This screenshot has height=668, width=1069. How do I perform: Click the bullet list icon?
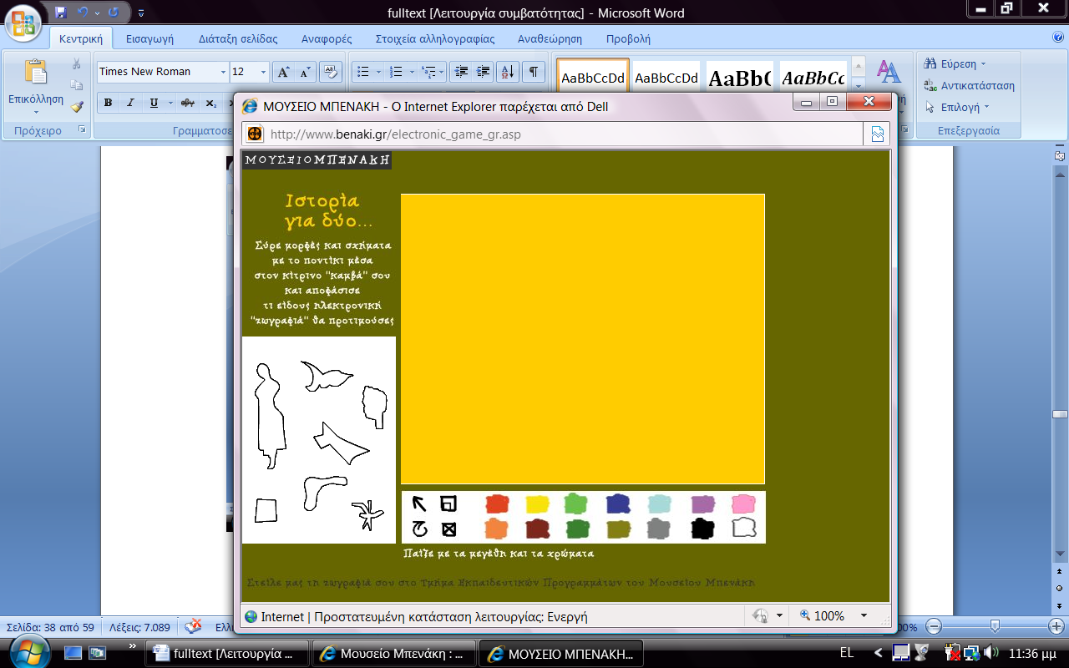click(363, 72)
